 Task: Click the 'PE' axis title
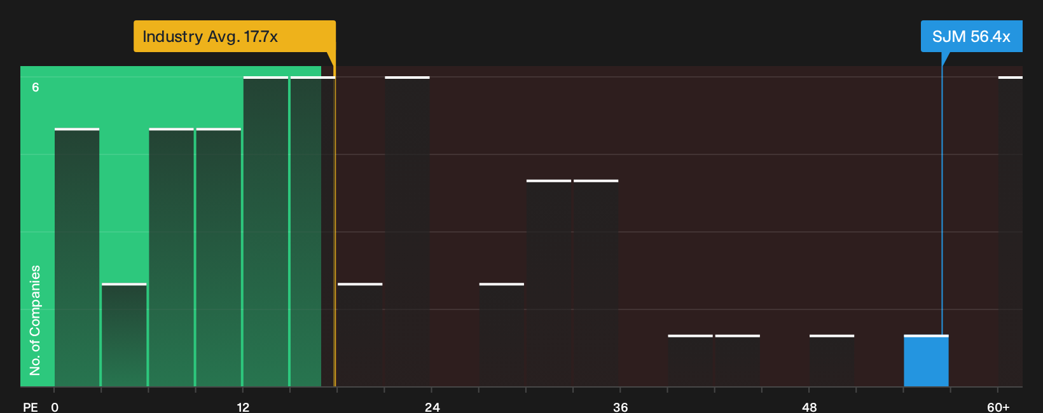tap(31, 407)
